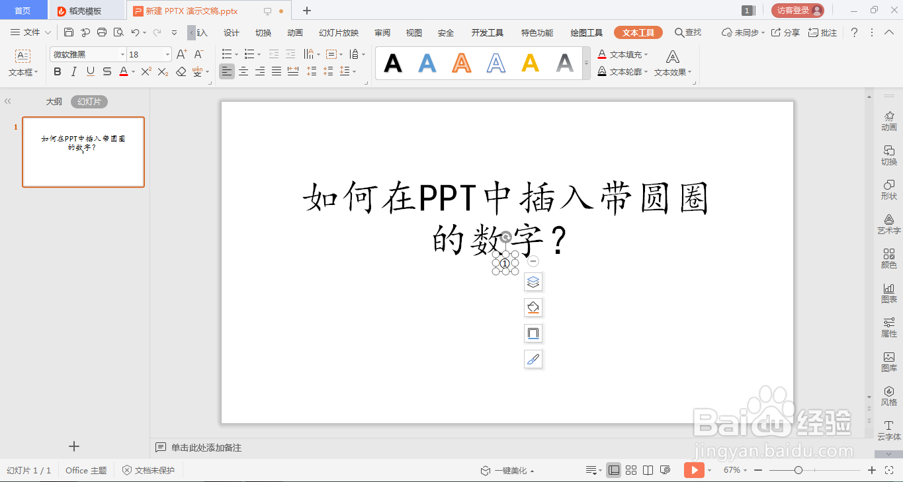The height and width of the screenshot is (482, 903).
Task: Switch to slide sorter view icon
Action: (x=631, y=470)
